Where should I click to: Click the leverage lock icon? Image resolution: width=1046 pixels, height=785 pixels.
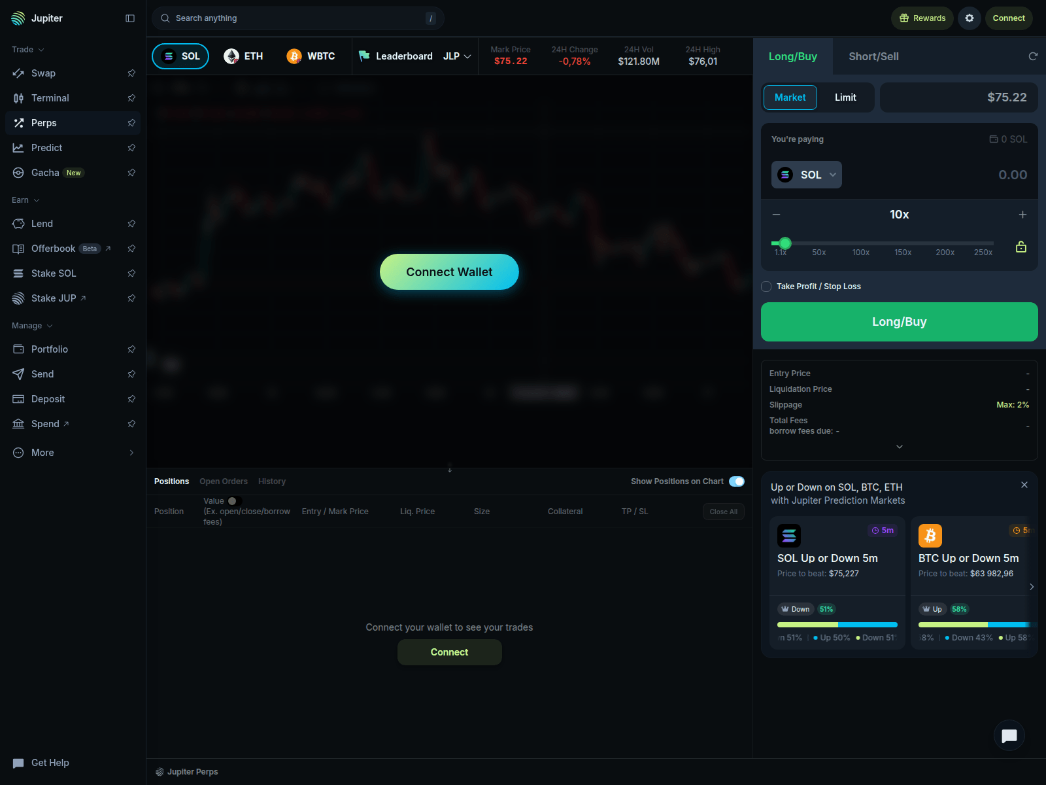coord(1021,247)
